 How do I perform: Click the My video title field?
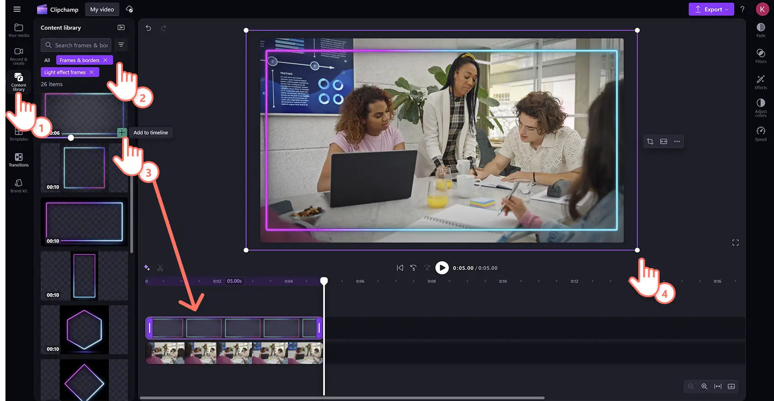102,9
